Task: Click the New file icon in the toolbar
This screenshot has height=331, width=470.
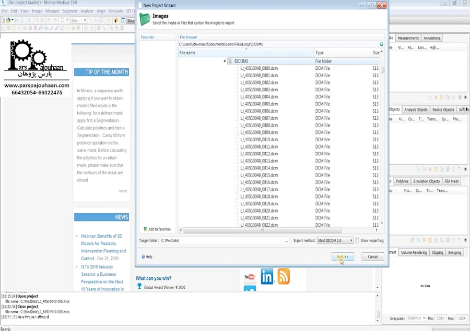Action: pos(4,19)
